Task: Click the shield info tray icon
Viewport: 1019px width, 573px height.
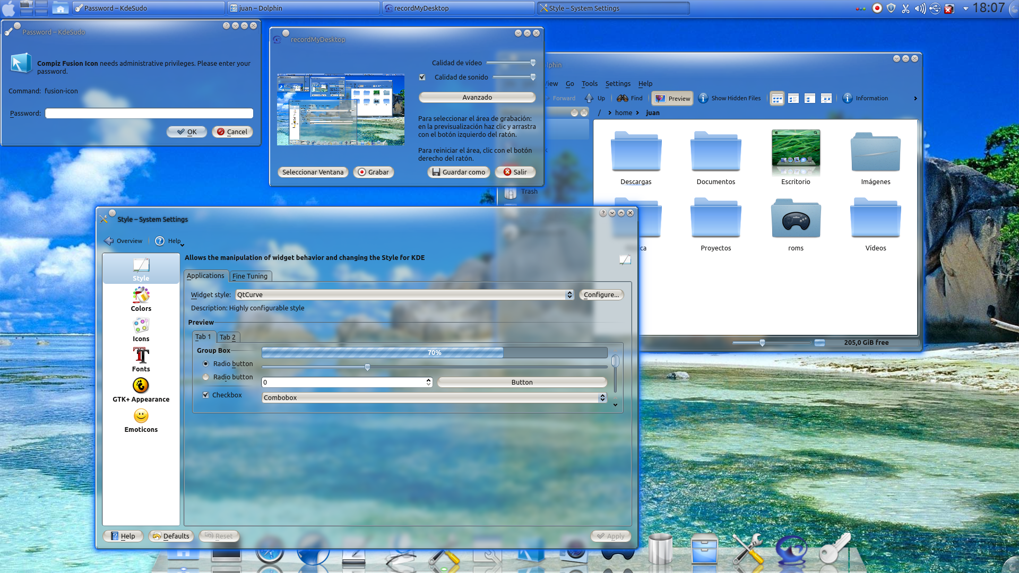Action: point(891,8)
